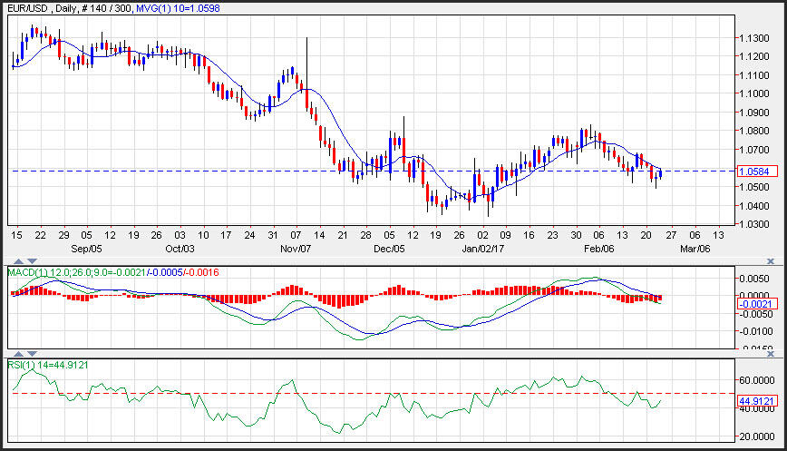Click the MACD(1) indicator title text

point(29,272)
